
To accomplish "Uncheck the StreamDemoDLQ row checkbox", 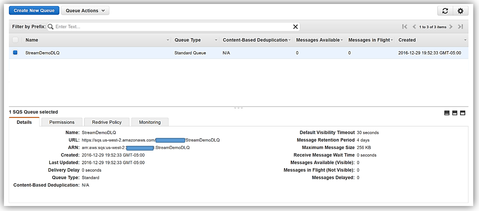I will click(15, 53).
